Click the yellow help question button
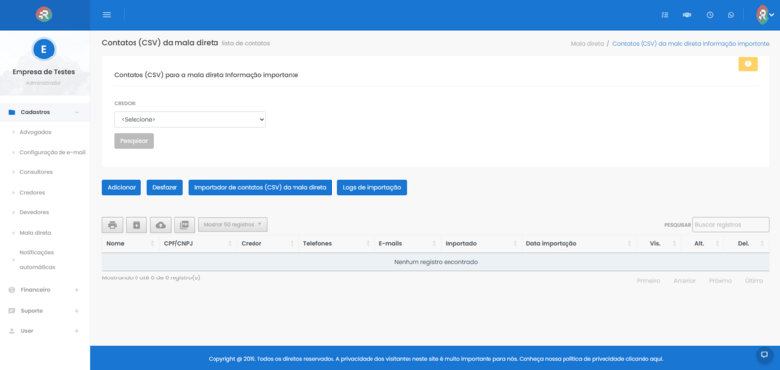 [x=748, y=64]
